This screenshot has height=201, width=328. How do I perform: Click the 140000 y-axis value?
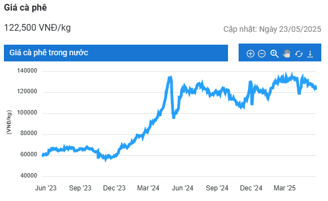click(x=27, y=70)
